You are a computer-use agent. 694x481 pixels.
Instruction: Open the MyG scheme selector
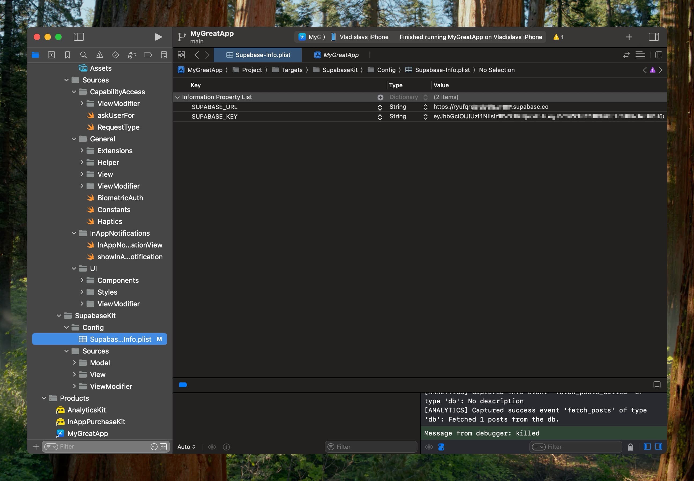312,37
